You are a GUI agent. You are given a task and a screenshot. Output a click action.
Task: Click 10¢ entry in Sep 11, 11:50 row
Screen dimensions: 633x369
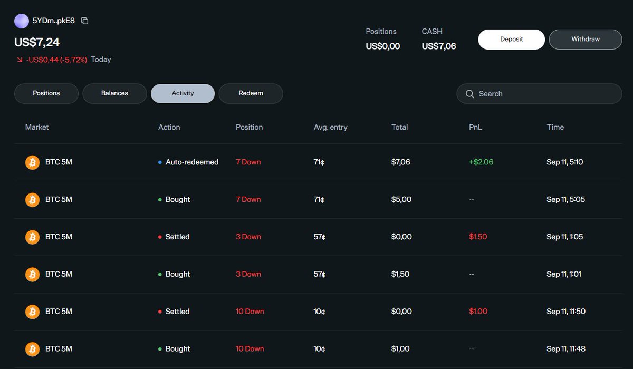[320, 312]
